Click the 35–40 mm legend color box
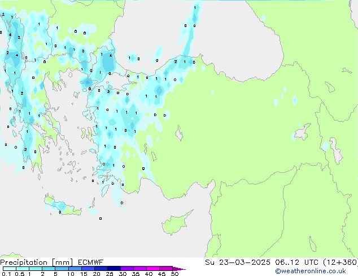Screen dimensions: 358x276 click(139, 269)
